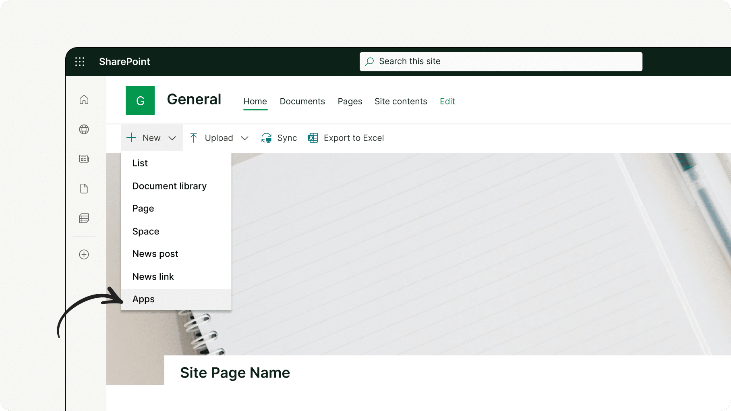Viewport: 731px width, 411px height.
Task: Select List from the New menu
Action: pyautogui.click(x=176, y=163)
